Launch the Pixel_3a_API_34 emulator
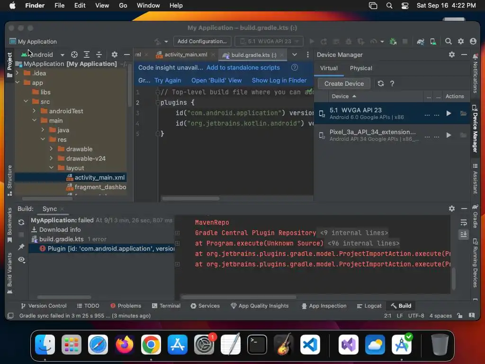Image resolution: width=485 pixels, height=364 pixels. tap(449, 135)
